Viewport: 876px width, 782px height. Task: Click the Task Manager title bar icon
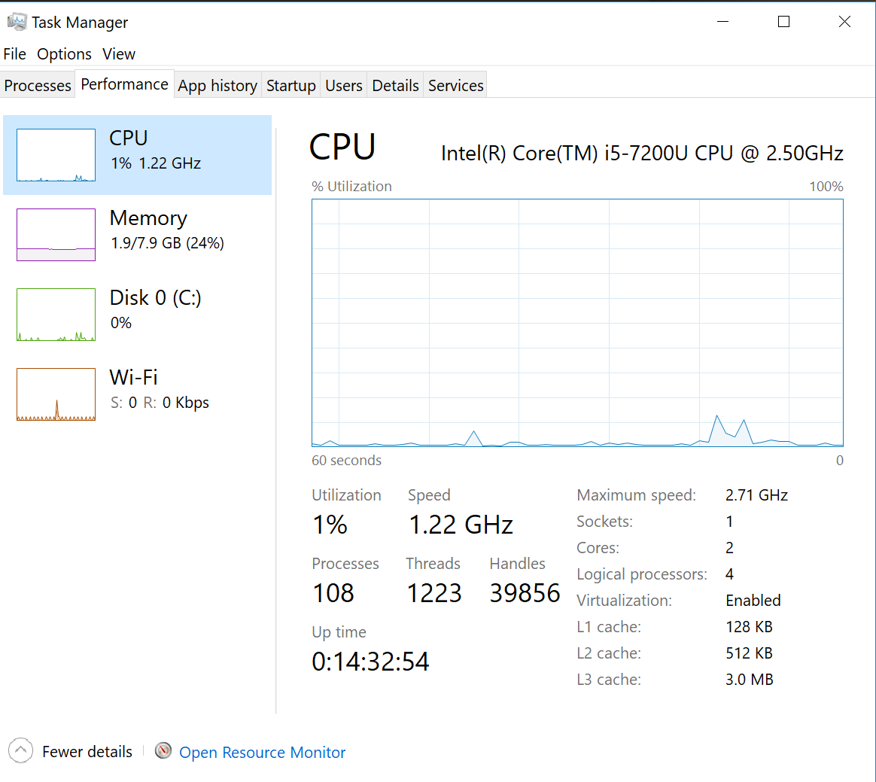coord(16,21)
